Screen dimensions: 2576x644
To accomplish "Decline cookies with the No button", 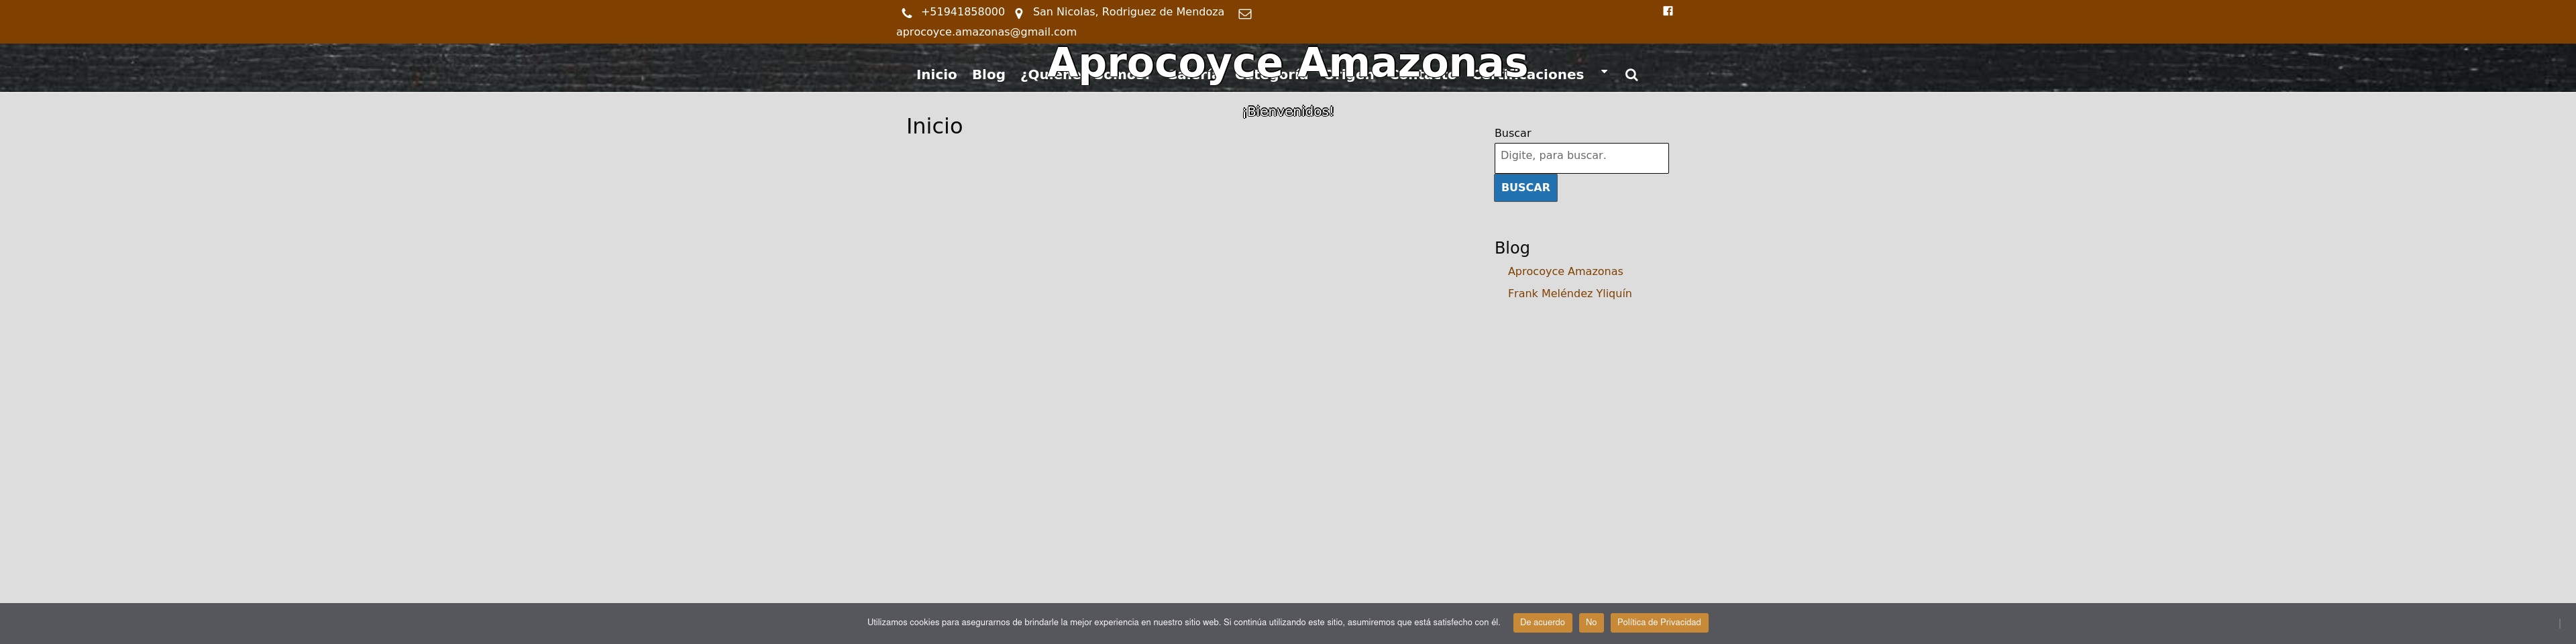I will [x=1591, y=623].
